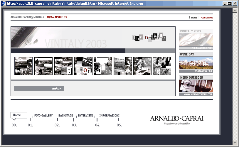Click the Arnaldo Caprai logo
The image size is (239, 147).
click(177, 120)
